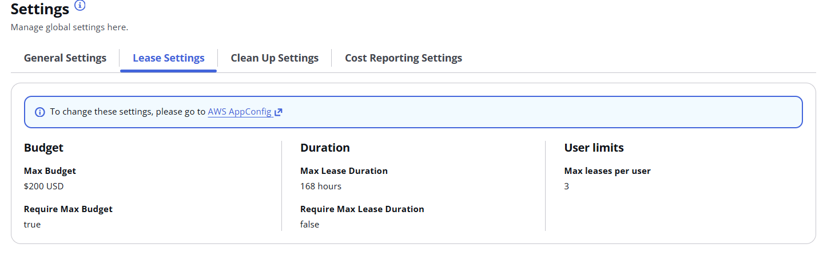Click the "true" value under Require Max Budget
819x256 pixels.
[x=32, y=225]
